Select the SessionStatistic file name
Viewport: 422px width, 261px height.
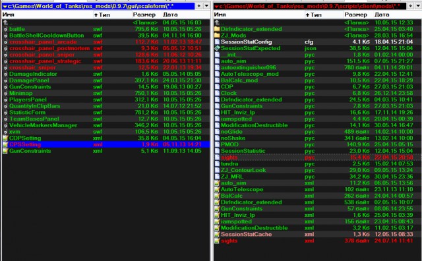[x=243, y=151]
